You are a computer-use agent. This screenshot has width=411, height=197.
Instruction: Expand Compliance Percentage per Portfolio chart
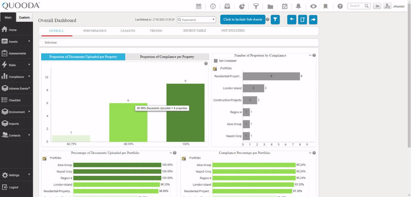coord(310,153)
